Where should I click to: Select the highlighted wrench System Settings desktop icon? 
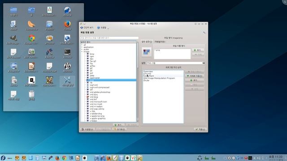pos(67,81)
